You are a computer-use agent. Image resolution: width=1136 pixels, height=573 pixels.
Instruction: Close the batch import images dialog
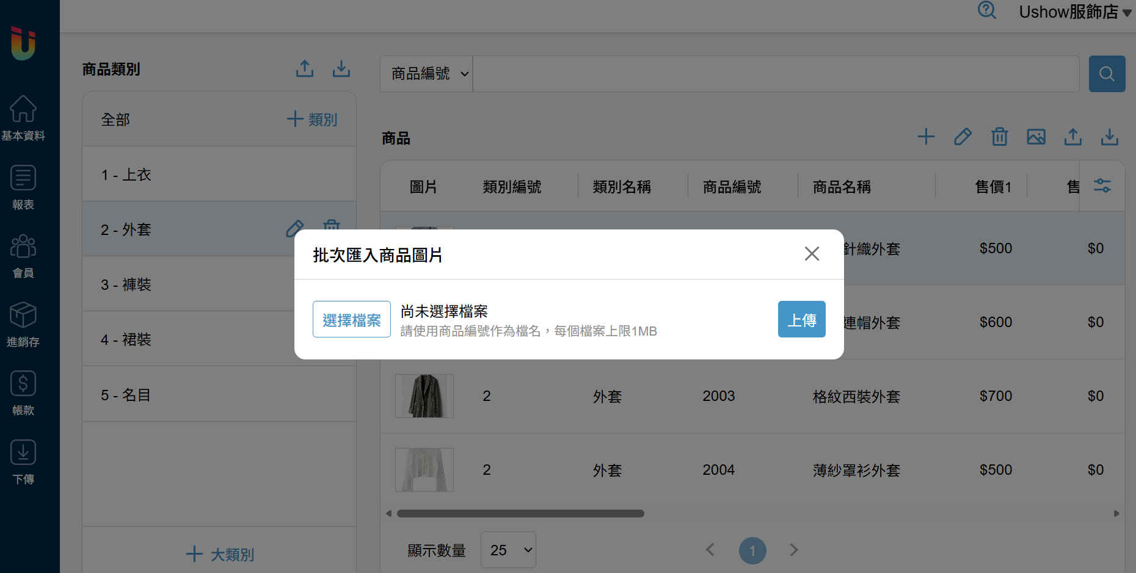coord(812,254)
